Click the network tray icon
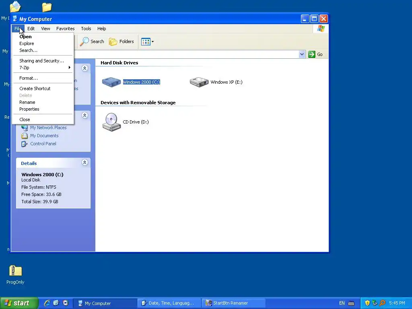The height and width of the screenshot is (309, 412). click(375, 303)
